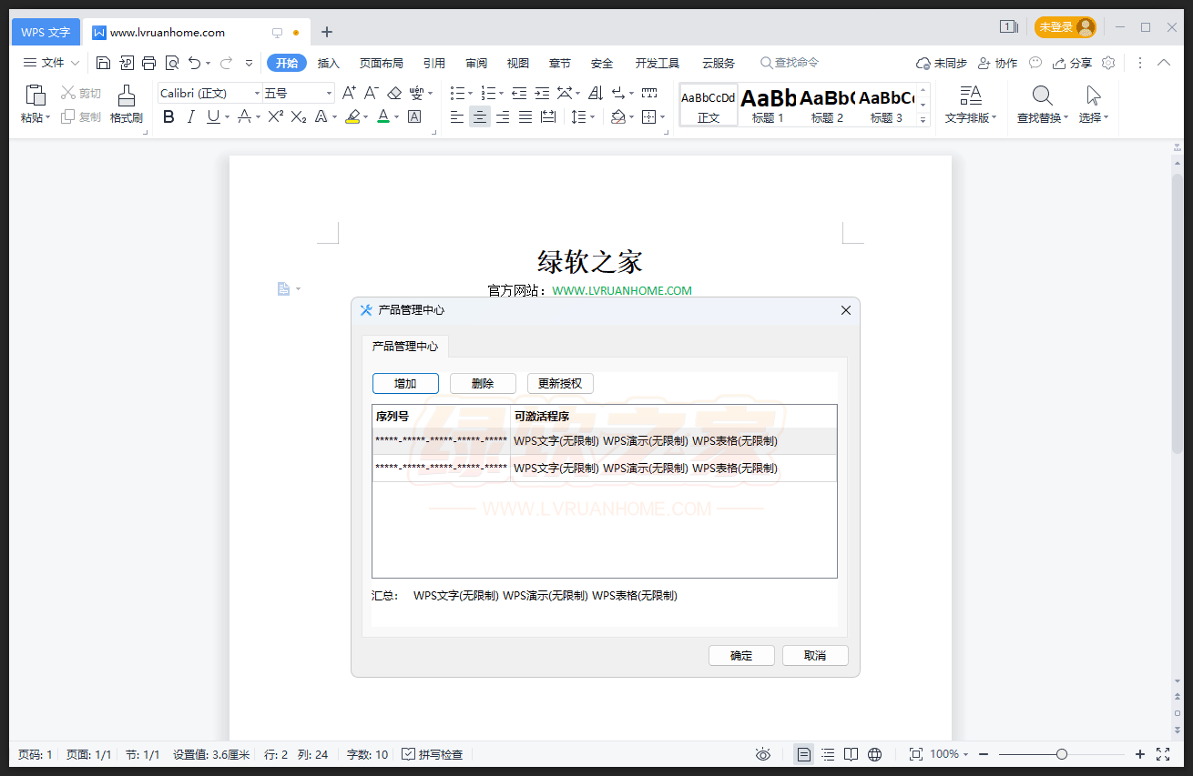Open the 页面布局 ribbon tab

click(x=381, y=63)
